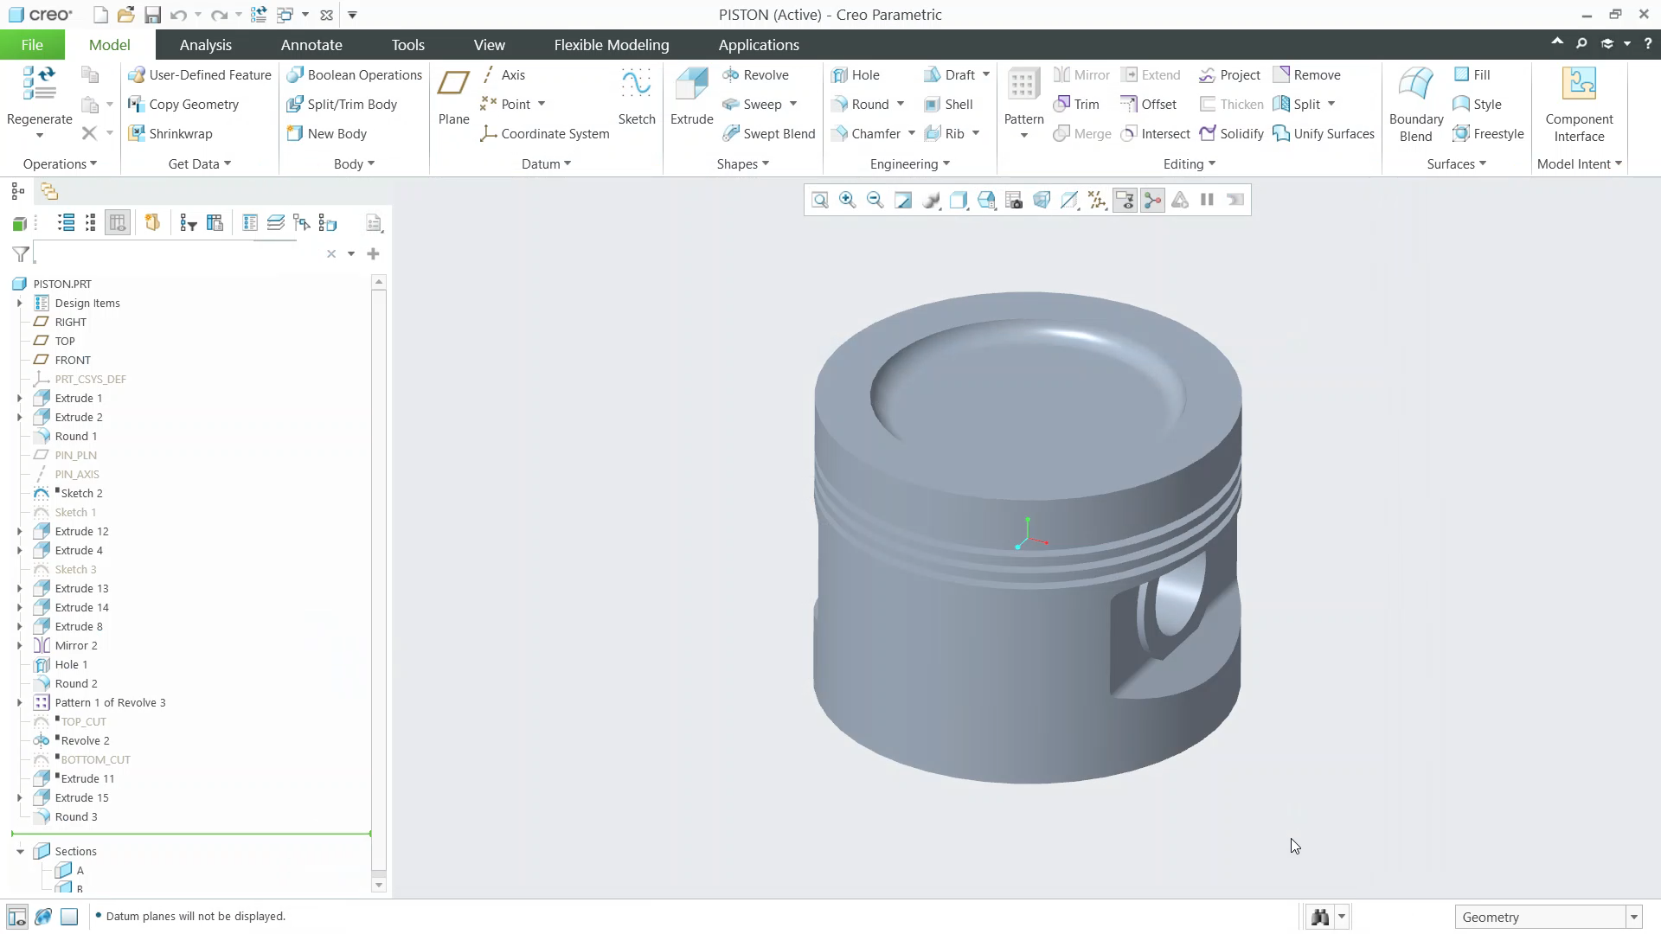This screenshot has width=1661, height=934.
Task: Toggle spin center visibility in graphics toolbar
Action: pos(1152,200)
